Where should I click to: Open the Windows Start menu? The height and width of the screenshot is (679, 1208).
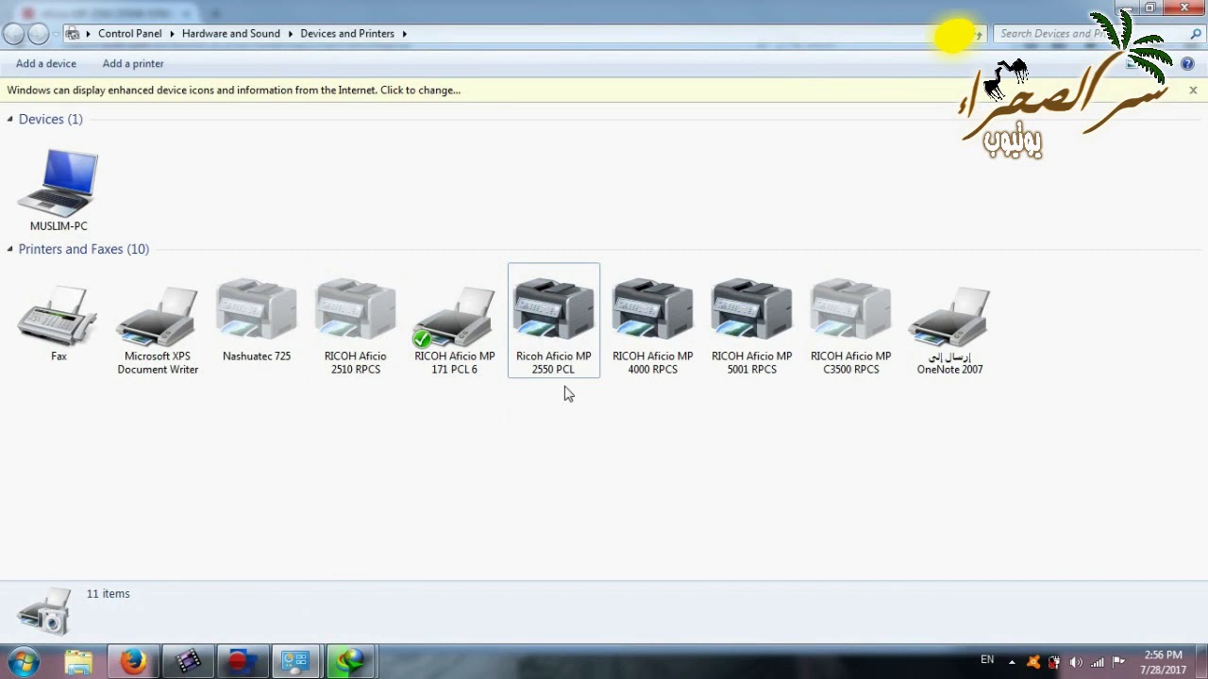pyautogui.click(x=24, y=662)
